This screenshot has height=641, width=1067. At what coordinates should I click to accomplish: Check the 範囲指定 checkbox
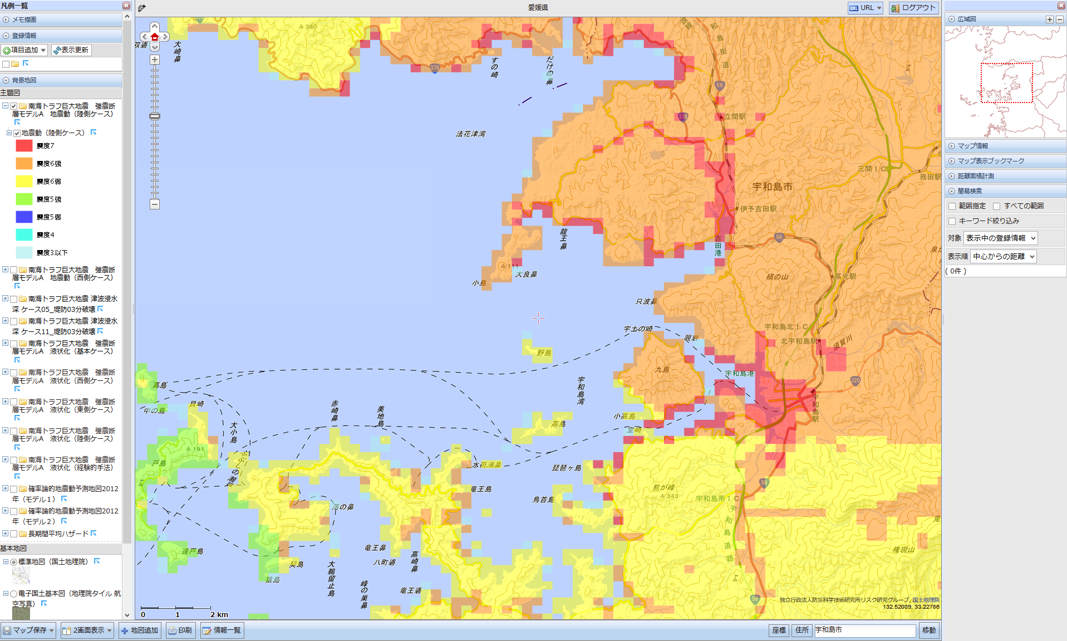point(952,206)
